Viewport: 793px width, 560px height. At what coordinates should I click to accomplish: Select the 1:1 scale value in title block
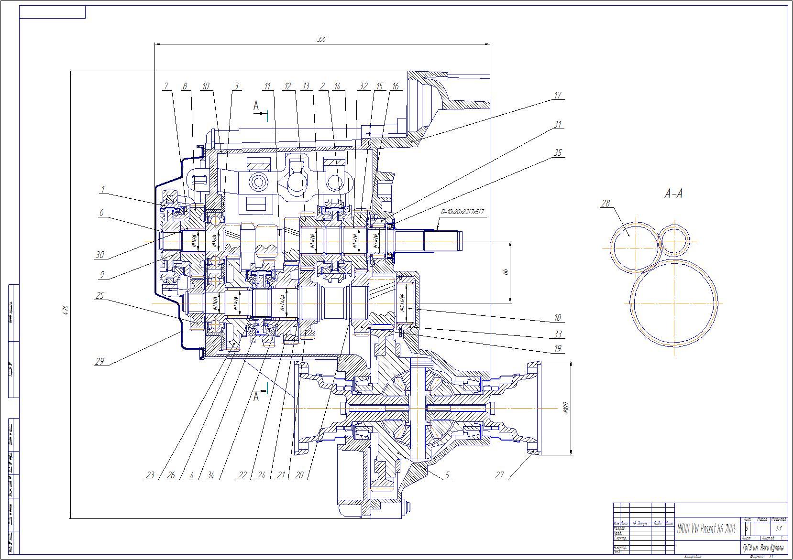click(x=779, y=529)
